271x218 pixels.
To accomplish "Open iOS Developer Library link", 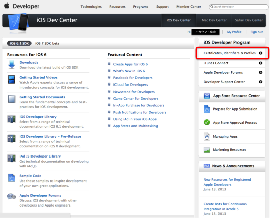I will pyautogui.click(x=38, y=117).
